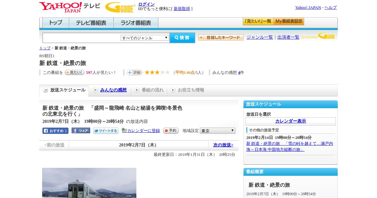Click the star rating display
The width and height of the screenshot is (377, 198).
click(157, 72)
